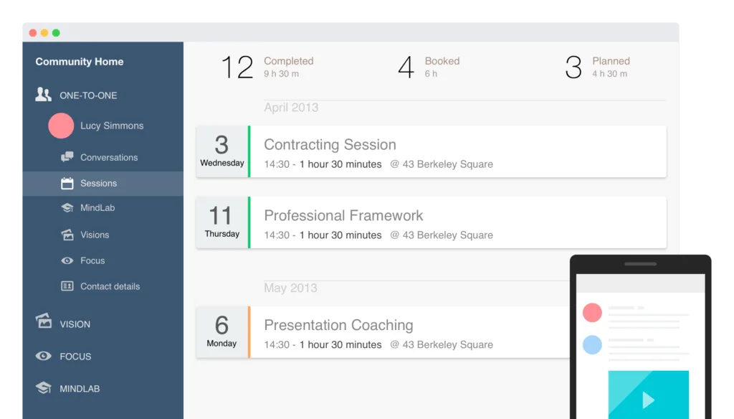Image resolution: width=734 pixels, height=419 pixels.
Task: Click the MindLab tag icon
Action: [67, 209]
